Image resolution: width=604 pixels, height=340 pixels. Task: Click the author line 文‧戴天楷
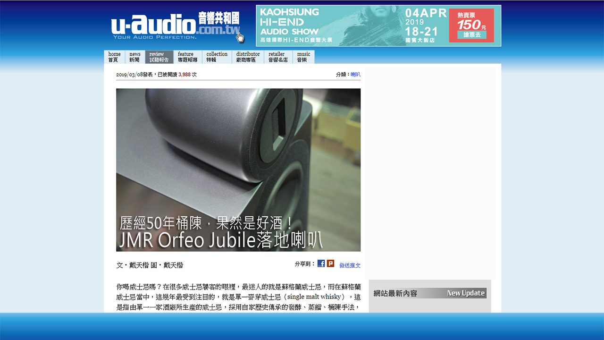(x=133, y=265)
